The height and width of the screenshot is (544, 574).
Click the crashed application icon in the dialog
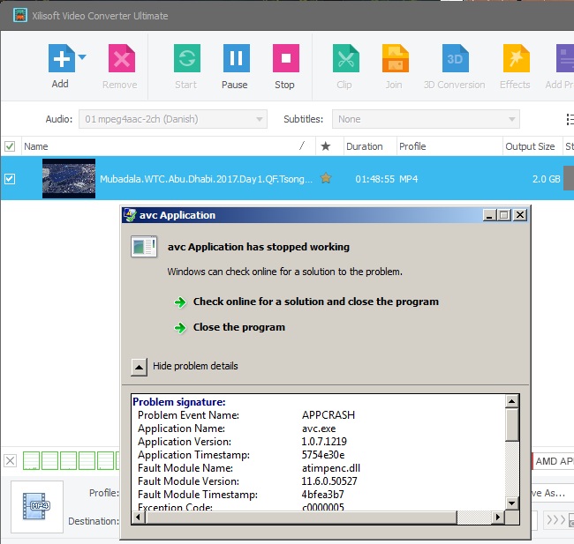pos(144,246)
